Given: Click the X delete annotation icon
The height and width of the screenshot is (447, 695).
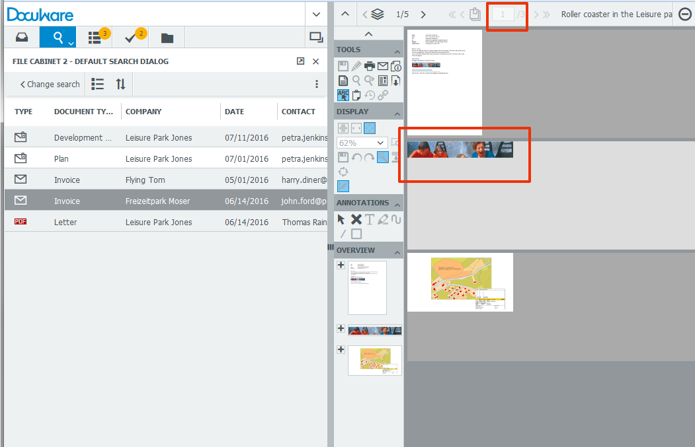Looking at the screenshot, I should [356, 219].
